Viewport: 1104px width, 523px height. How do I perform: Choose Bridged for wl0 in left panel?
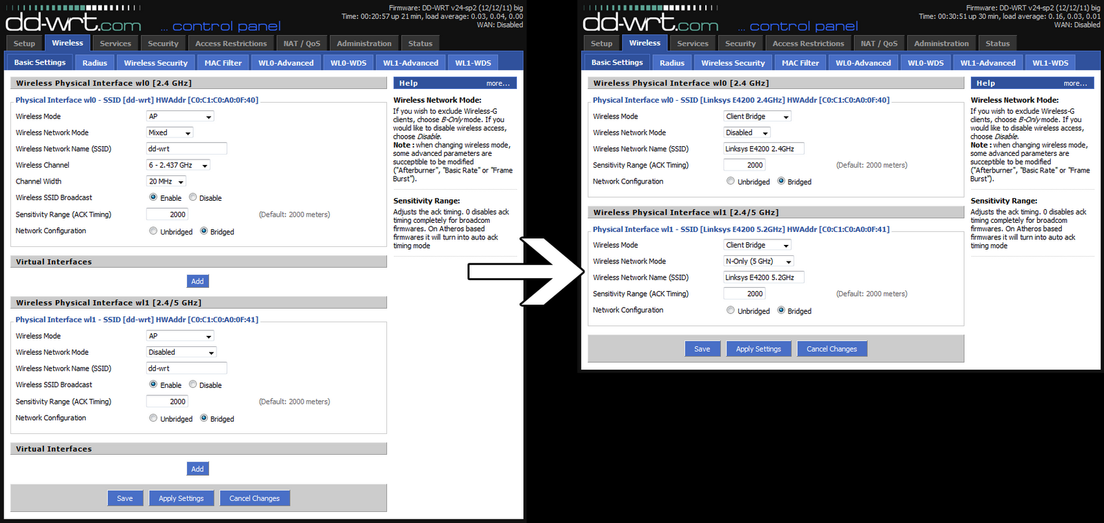tap(204, 231)
